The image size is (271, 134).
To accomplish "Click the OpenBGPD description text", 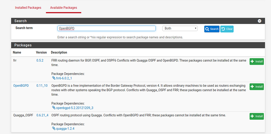I will tap(148, 90).
